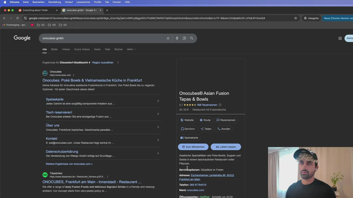Open options for Tripadvisor result
The width and height of the screenshot is (353, 198).
tap(108, 177)
